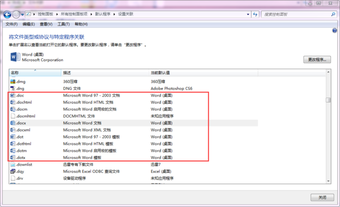This screenshot has height=207, width=340.
Task: Click 所有控制面板项 breadcrumb segment
Action: pyautogui.click(x=74, y=14)
